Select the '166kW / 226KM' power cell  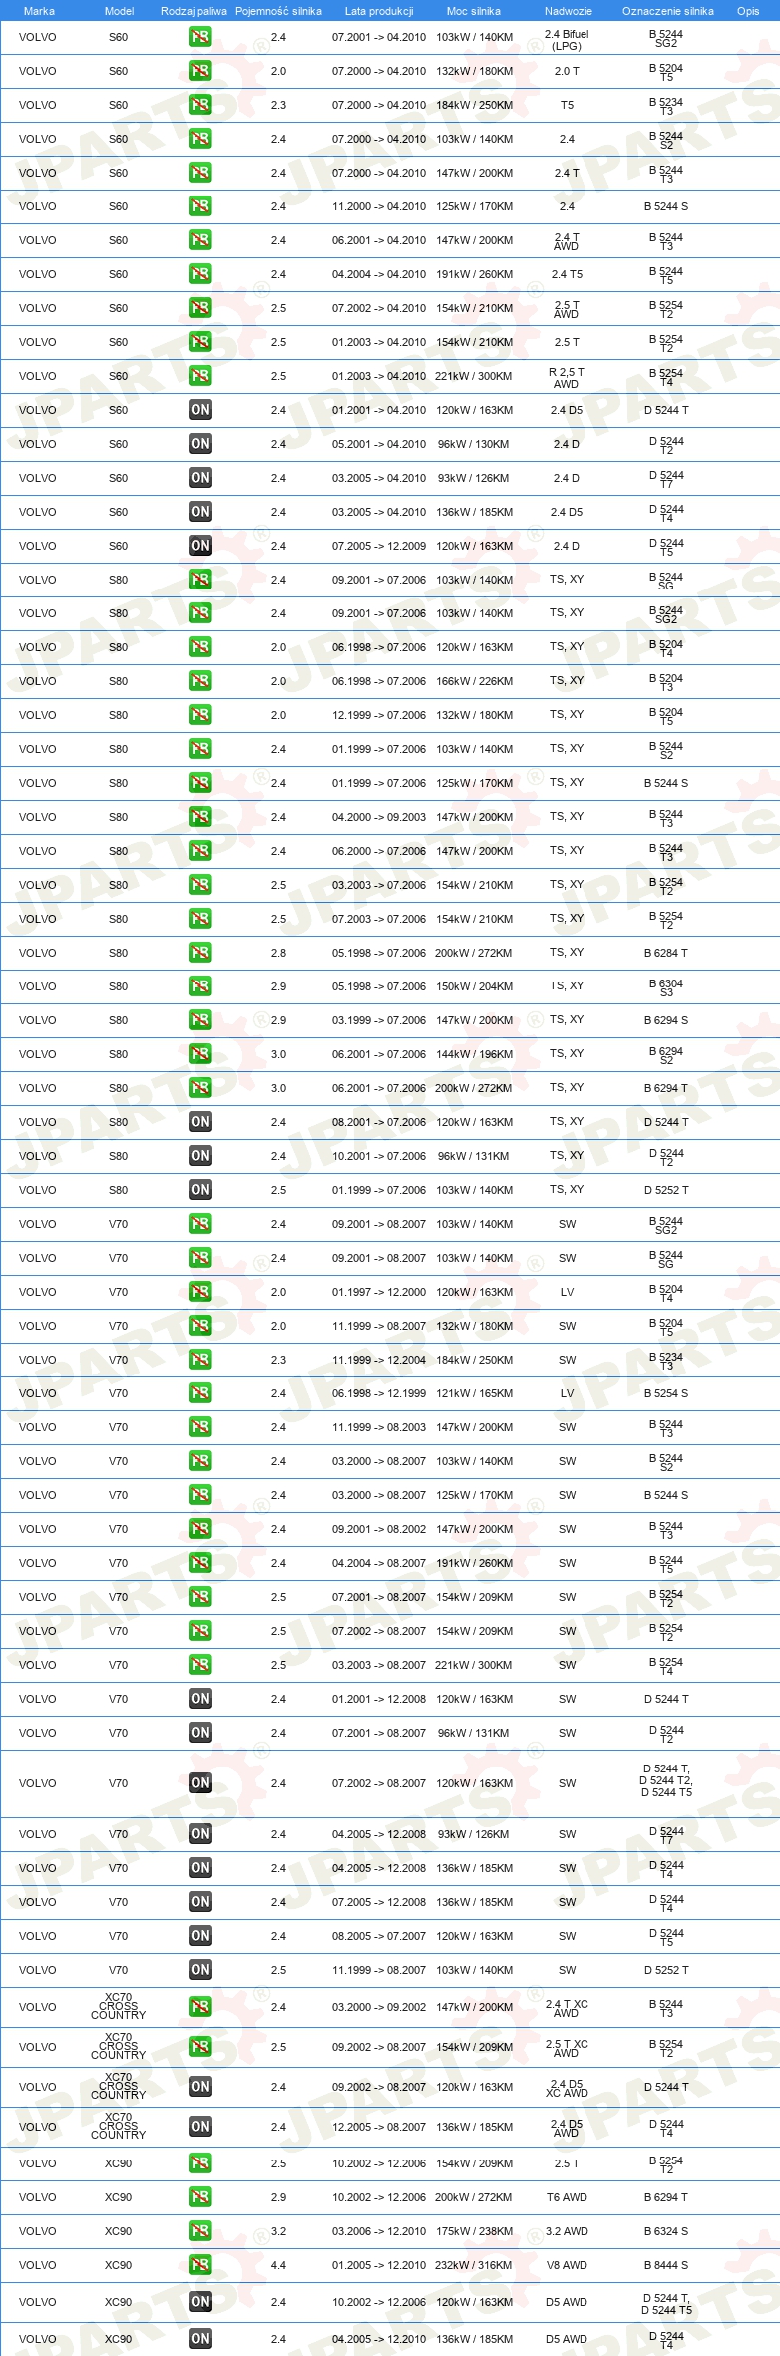pyautogui.click(x=474, y=681)
